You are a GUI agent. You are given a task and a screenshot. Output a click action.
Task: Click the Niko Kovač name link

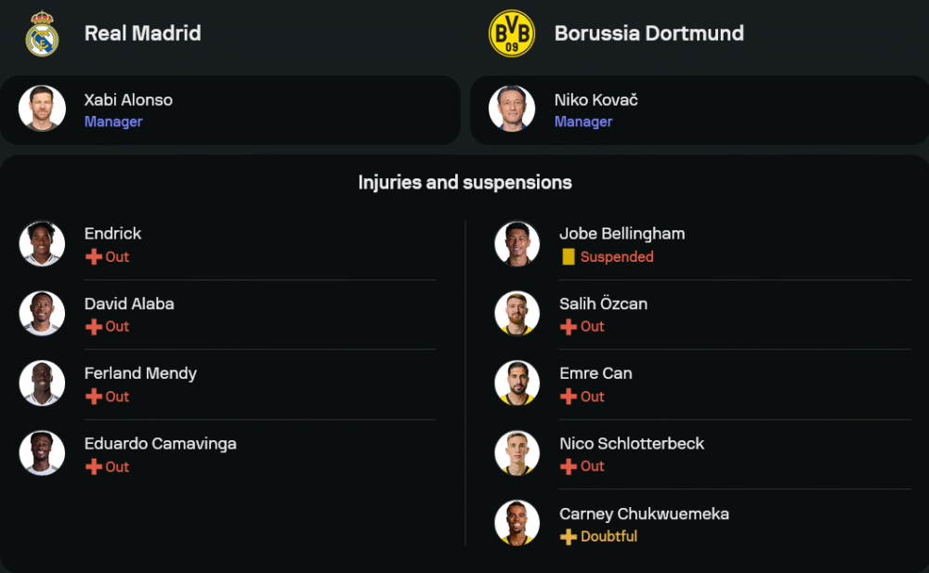(x=595, y=99)
